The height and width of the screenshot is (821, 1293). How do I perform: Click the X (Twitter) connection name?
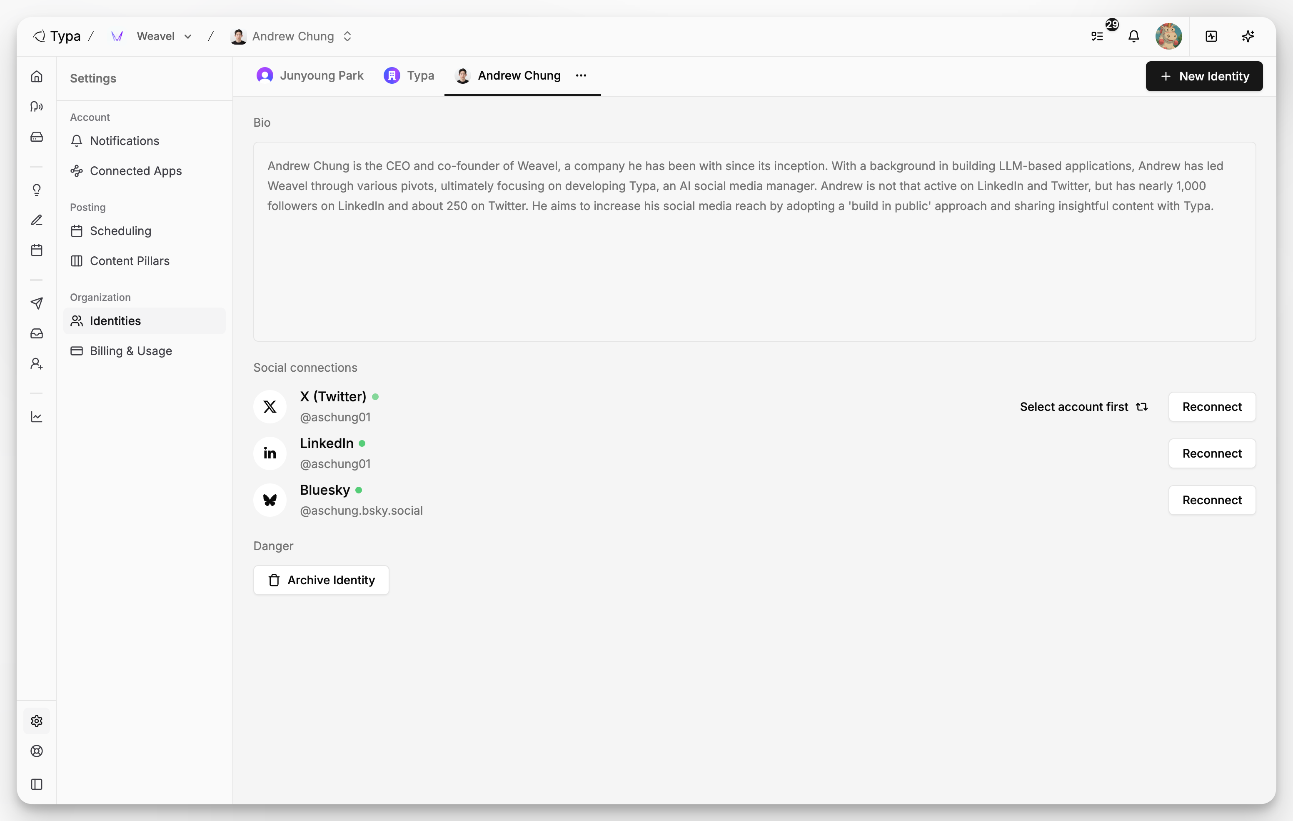[333, 396]
